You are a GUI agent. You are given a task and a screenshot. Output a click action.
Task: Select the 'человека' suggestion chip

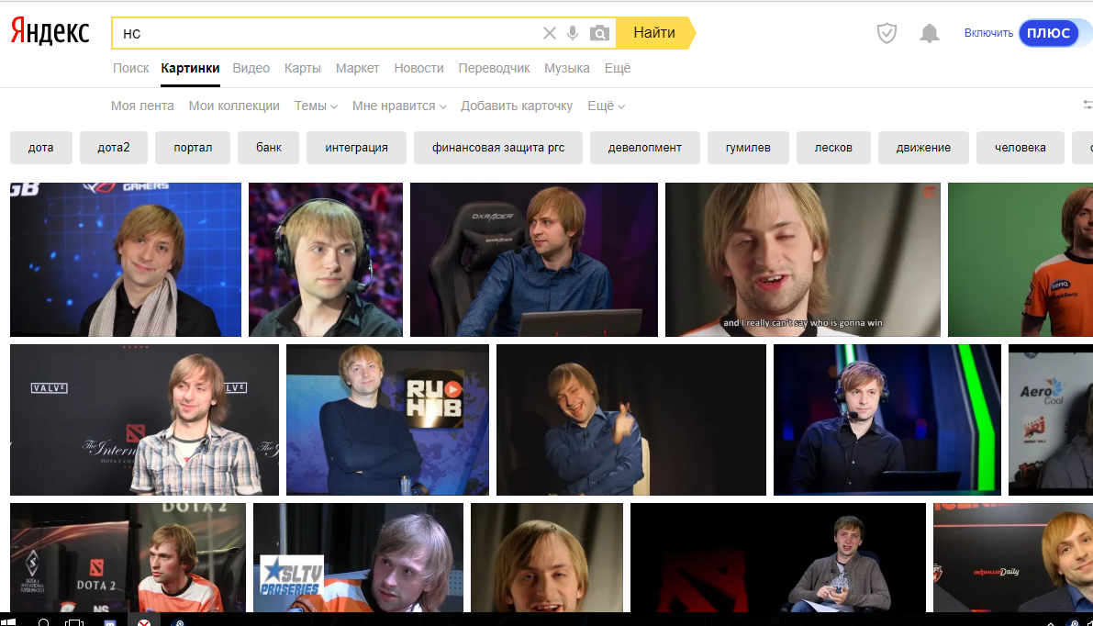(x=1021, y=148)
